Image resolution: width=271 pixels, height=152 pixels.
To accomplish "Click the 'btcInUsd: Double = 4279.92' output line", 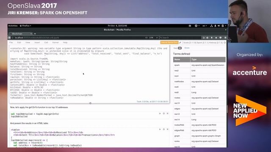I will tap(27, 87).
